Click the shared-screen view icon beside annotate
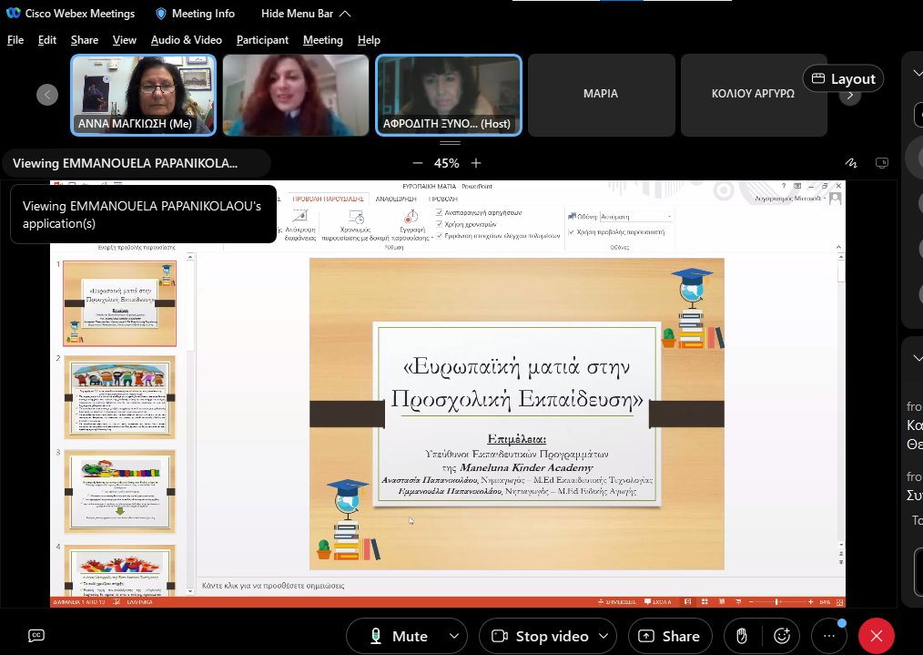 (x=881, y=164)
